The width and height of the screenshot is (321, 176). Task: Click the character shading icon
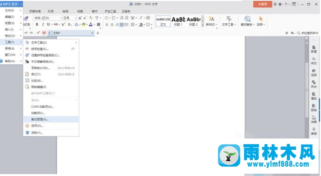tap(99, 24)
